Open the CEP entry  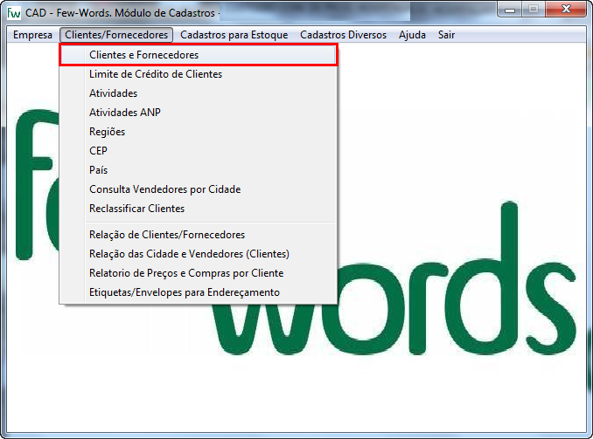[x=199, y=151]
